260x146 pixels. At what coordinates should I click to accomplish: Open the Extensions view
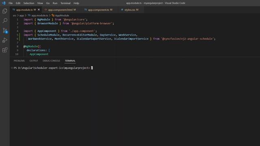5,50
